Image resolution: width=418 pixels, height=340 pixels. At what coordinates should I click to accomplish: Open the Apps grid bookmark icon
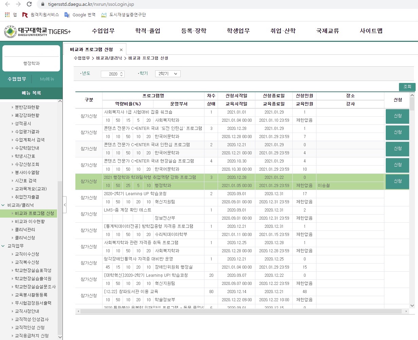tap(7, 15)
